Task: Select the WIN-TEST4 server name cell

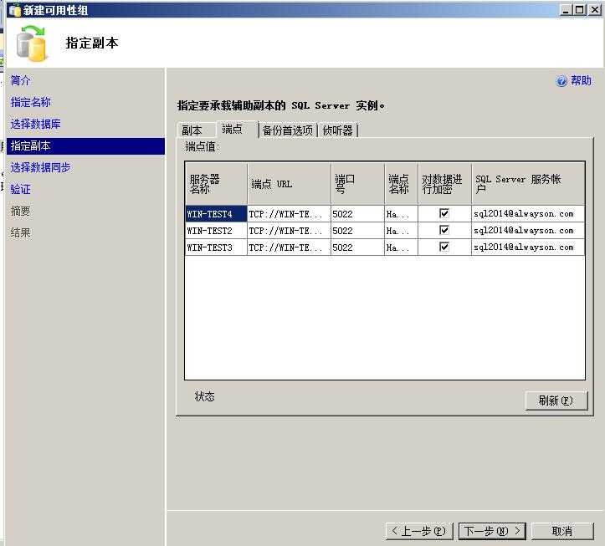Action: pos(216,213)
